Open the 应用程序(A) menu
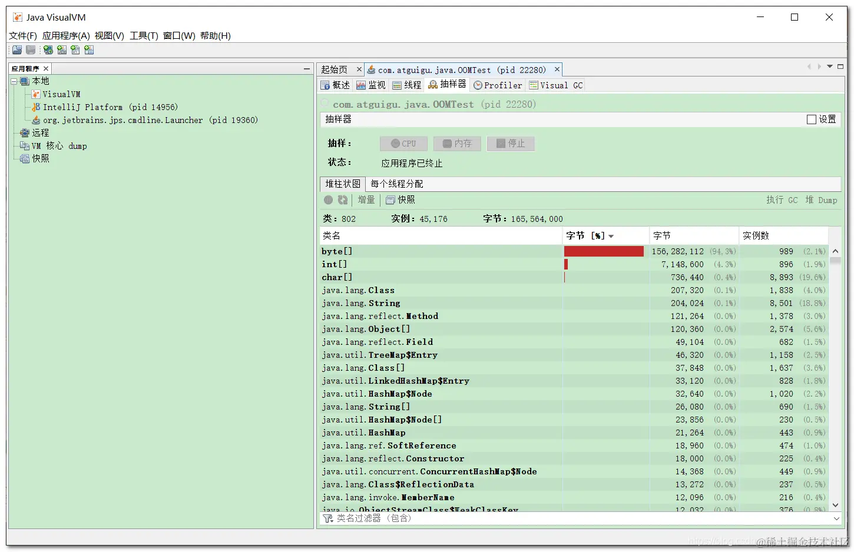Screen dimensions: 854x552 [x=66, y=36]
